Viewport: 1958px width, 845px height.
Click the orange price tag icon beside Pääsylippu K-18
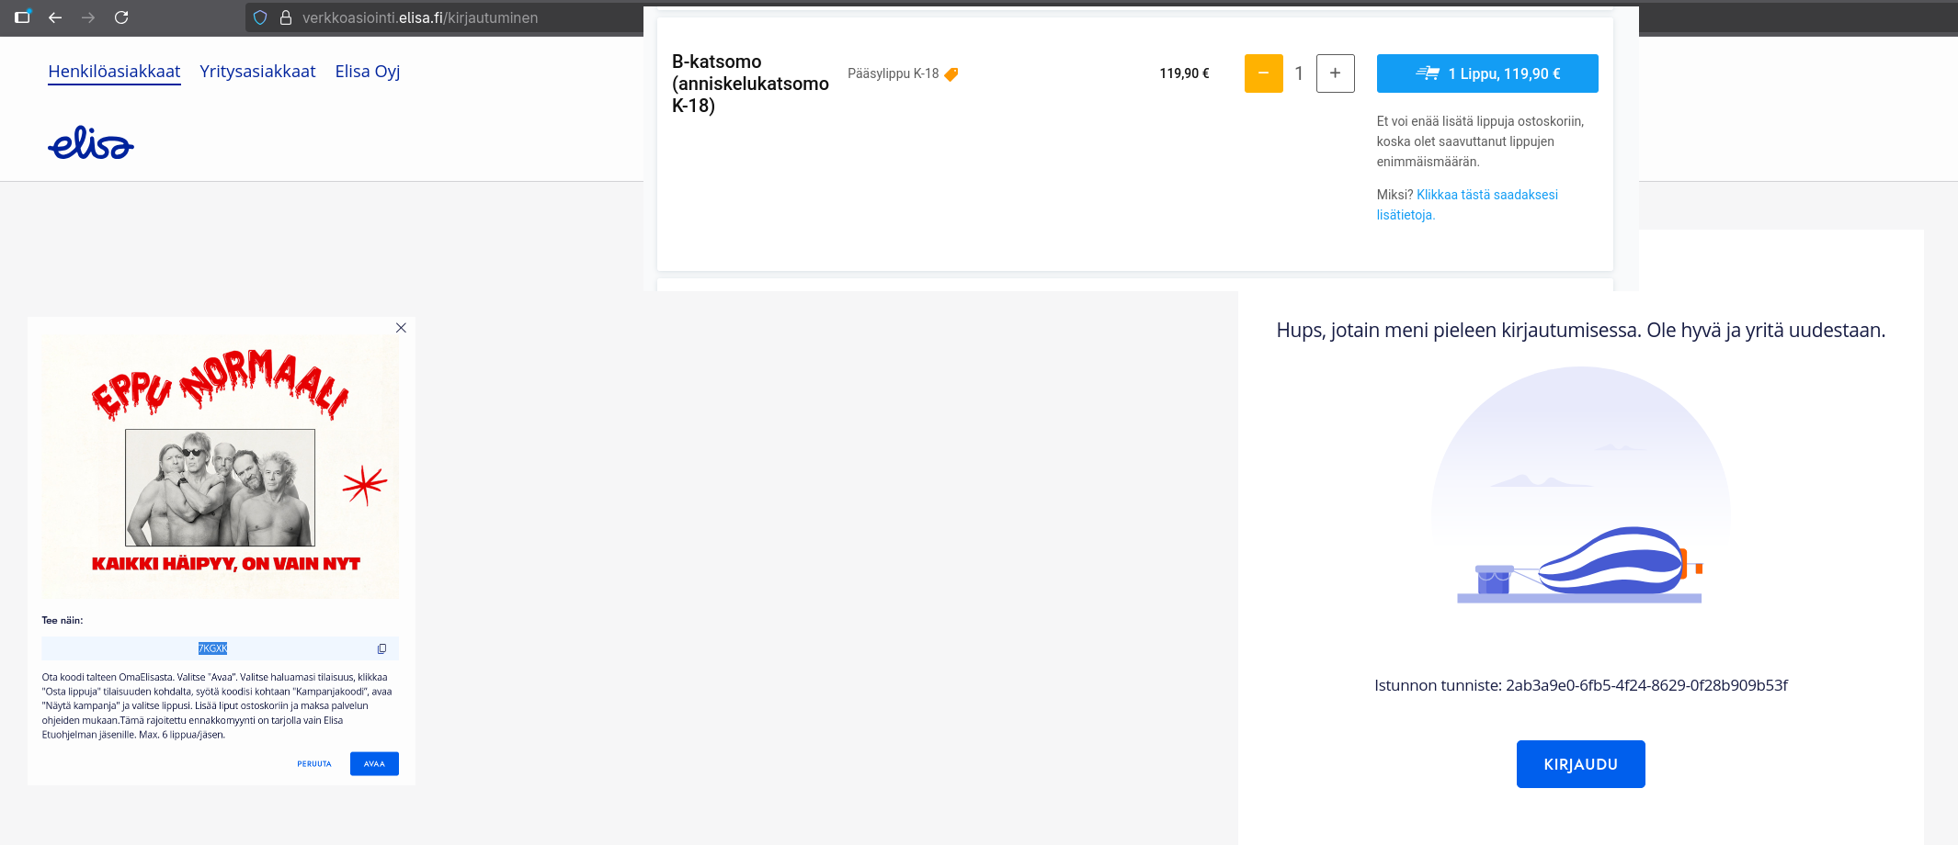click(951, 74)
